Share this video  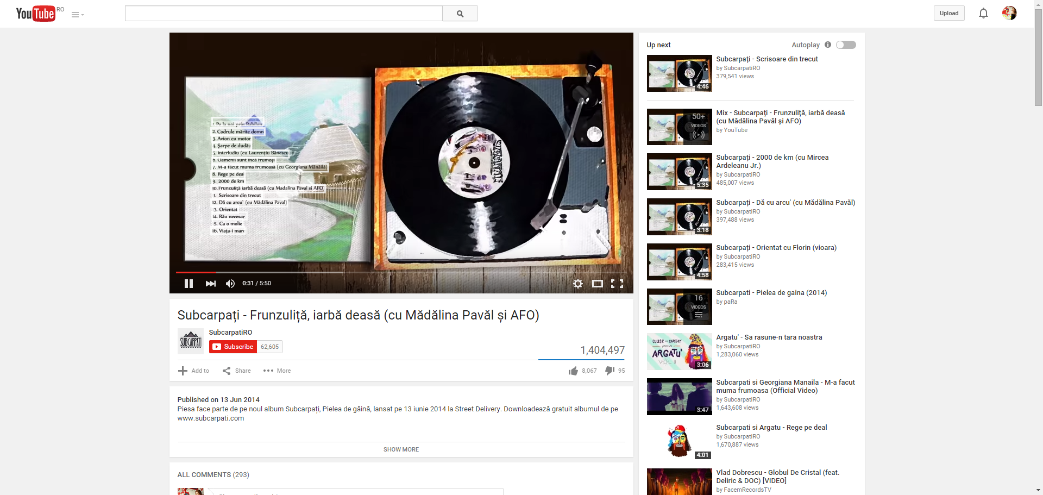click(x=237, y=371)
